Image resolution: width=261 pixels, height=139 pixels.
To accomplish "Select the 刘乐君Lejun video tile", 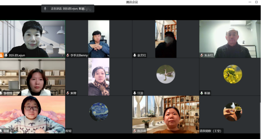I will pyautogui.click(x=33, y=38).
